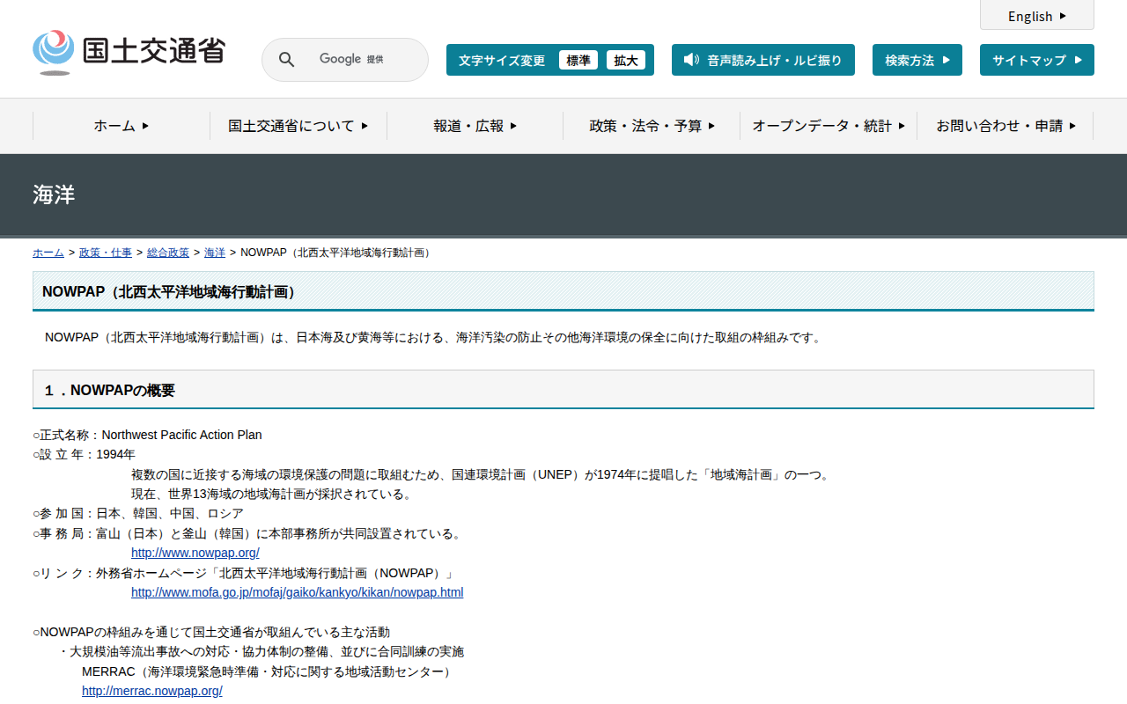Open the merrac.nowpap.org link
Viewport: 1127px width, 704px height.
[151, 691]
